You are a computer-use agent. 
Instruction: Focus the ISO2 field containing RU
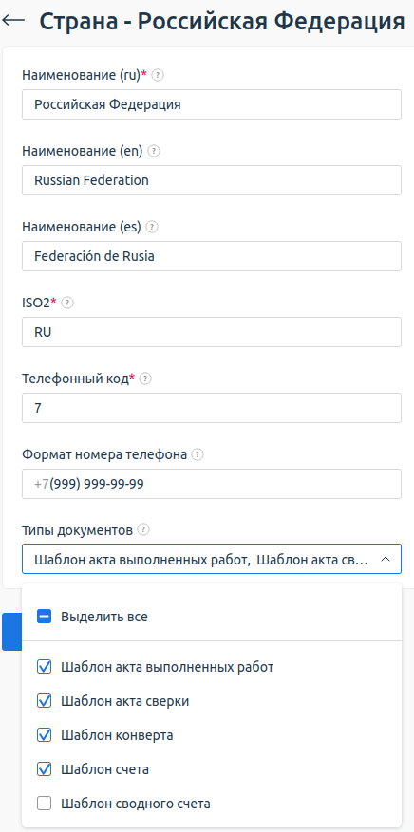coord(212,332)
